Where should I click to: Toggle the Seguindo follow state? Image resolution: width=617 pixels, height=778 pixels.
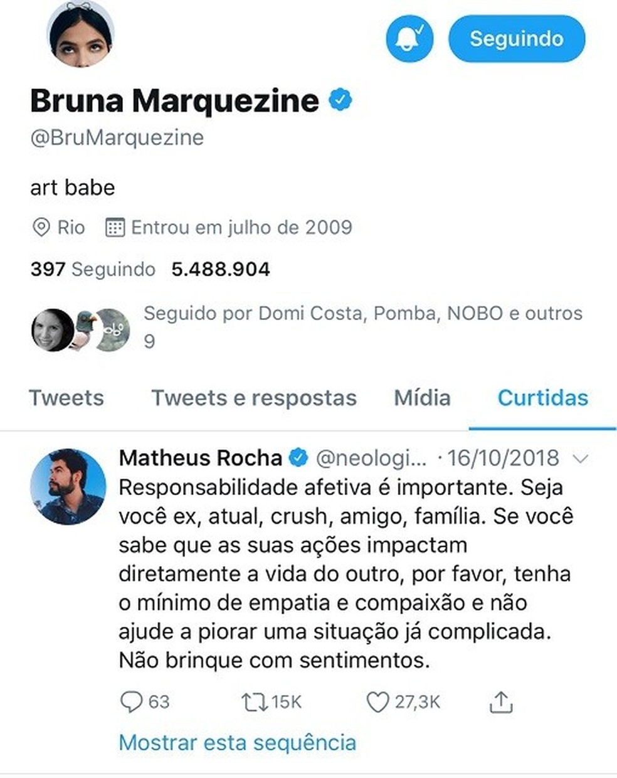pyautogui.click(x=515, y=39)
